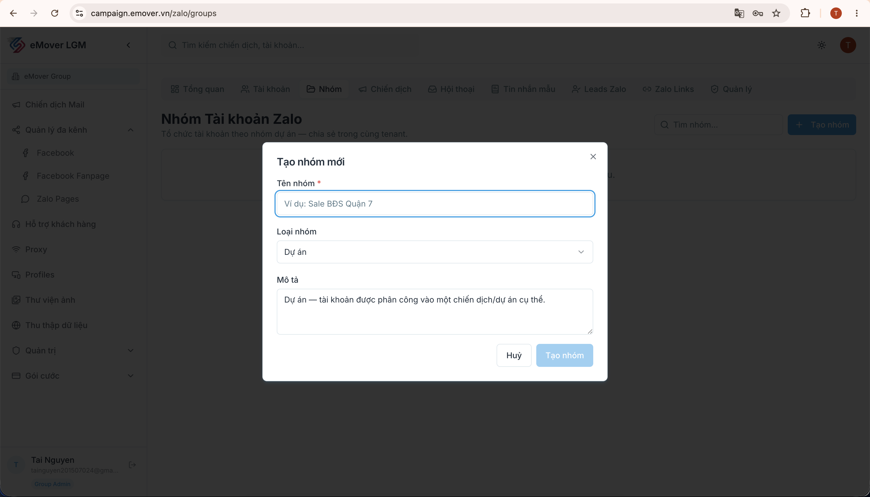Collapse the eMover LGM sidebar

coord(129,45)
